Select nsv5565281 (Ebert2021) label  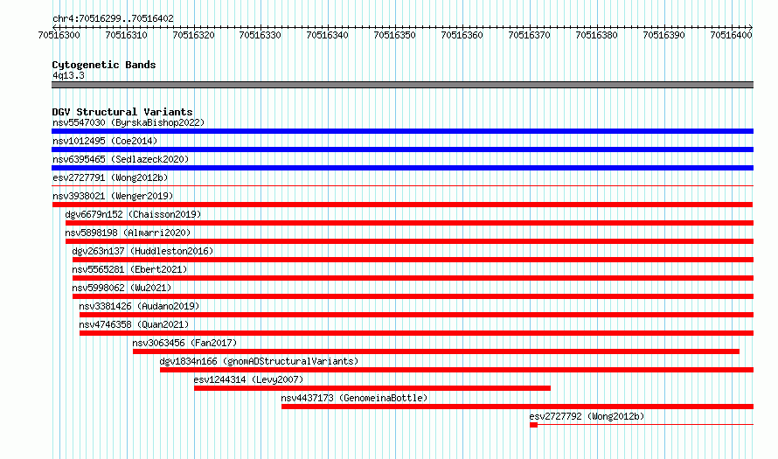130,269
